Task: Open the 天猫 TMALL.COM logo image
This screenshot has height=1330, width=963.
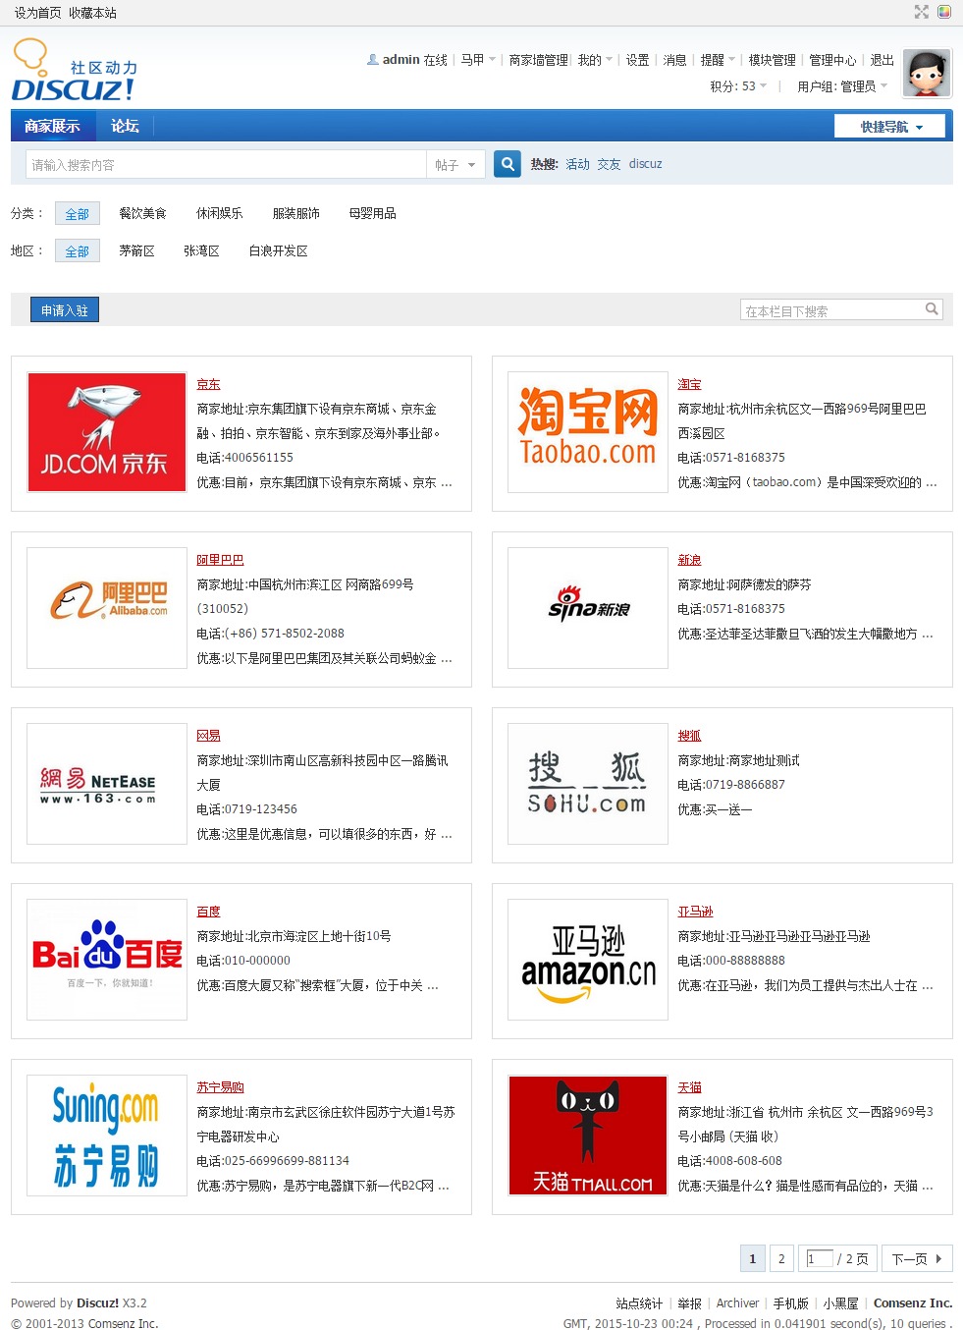Action: tap(588, 1136)
